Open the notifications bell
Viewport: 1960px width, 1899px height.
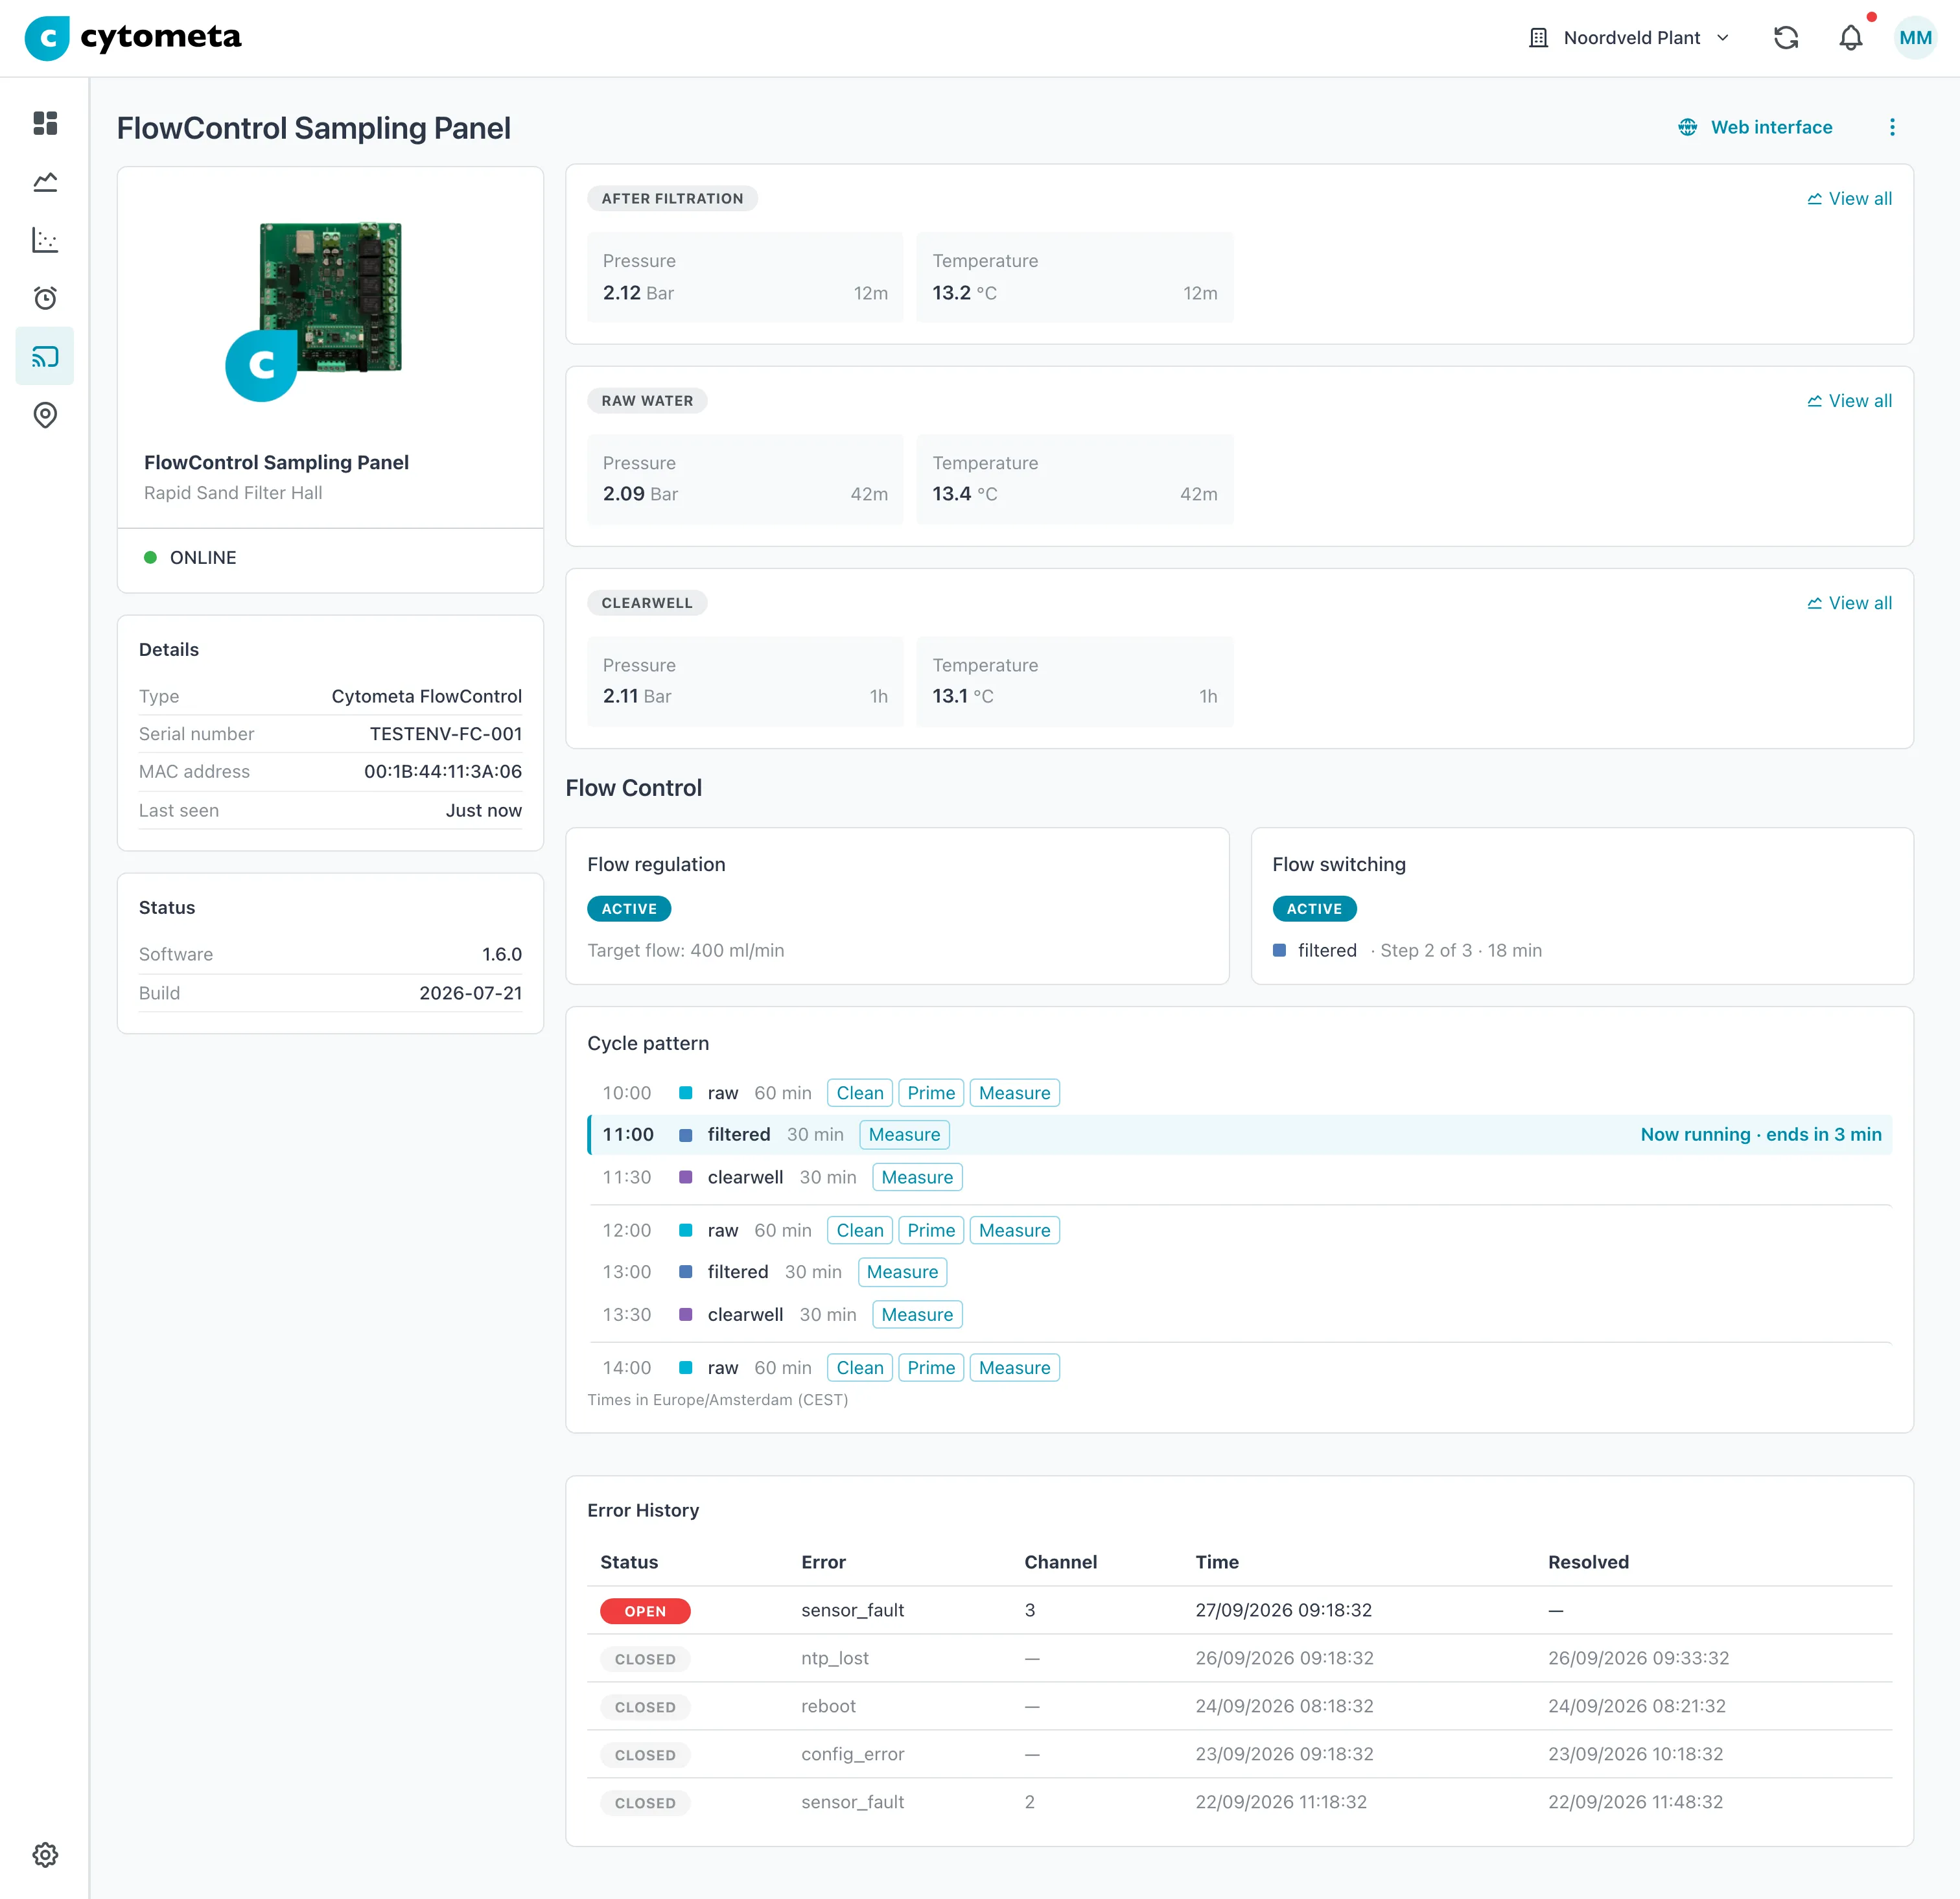pos(1851,38)
